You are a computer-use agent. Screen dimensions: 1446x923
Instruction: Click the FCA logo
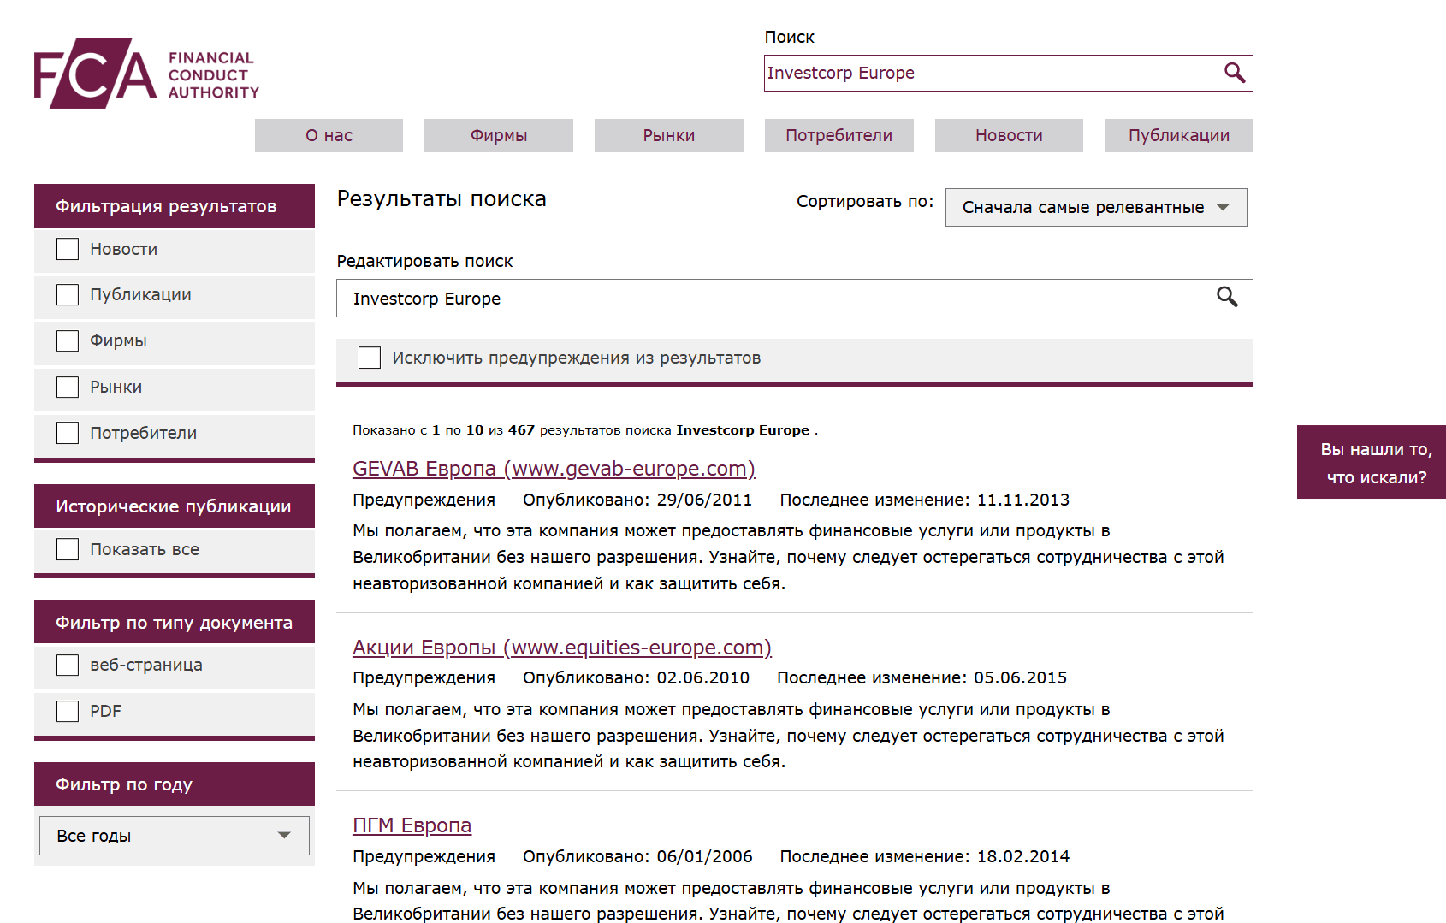[144, 73]
